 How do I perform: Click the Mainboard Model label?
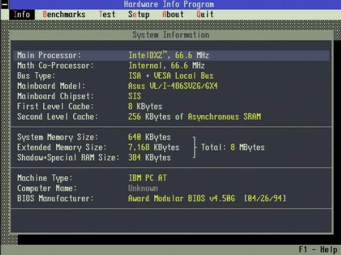coord(51,86)
